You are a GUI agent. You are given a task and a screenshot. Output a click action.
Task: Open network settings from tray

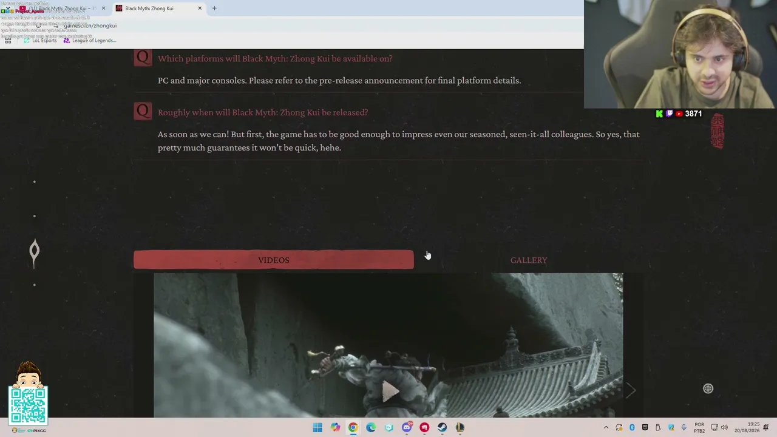[714, 427]
